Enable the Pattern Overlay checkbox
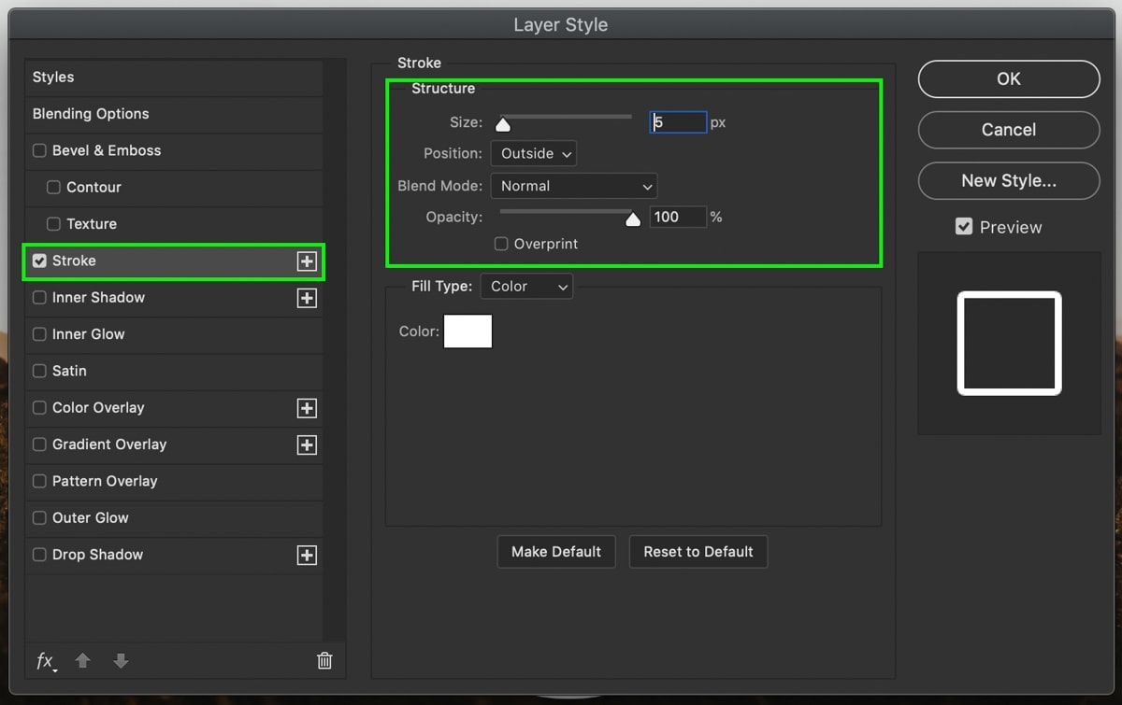 point(39,481)
